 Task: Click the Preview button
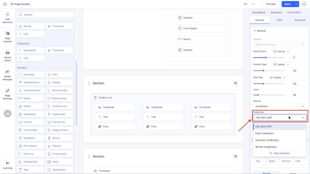coord(271,4)
